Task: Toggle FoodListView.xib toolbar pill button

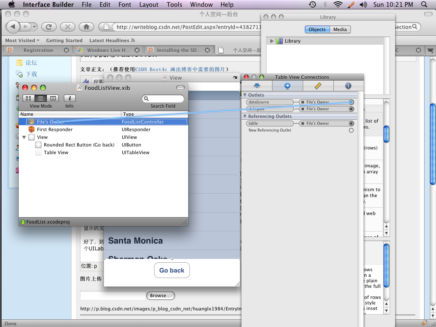Action: coord(181,88)
